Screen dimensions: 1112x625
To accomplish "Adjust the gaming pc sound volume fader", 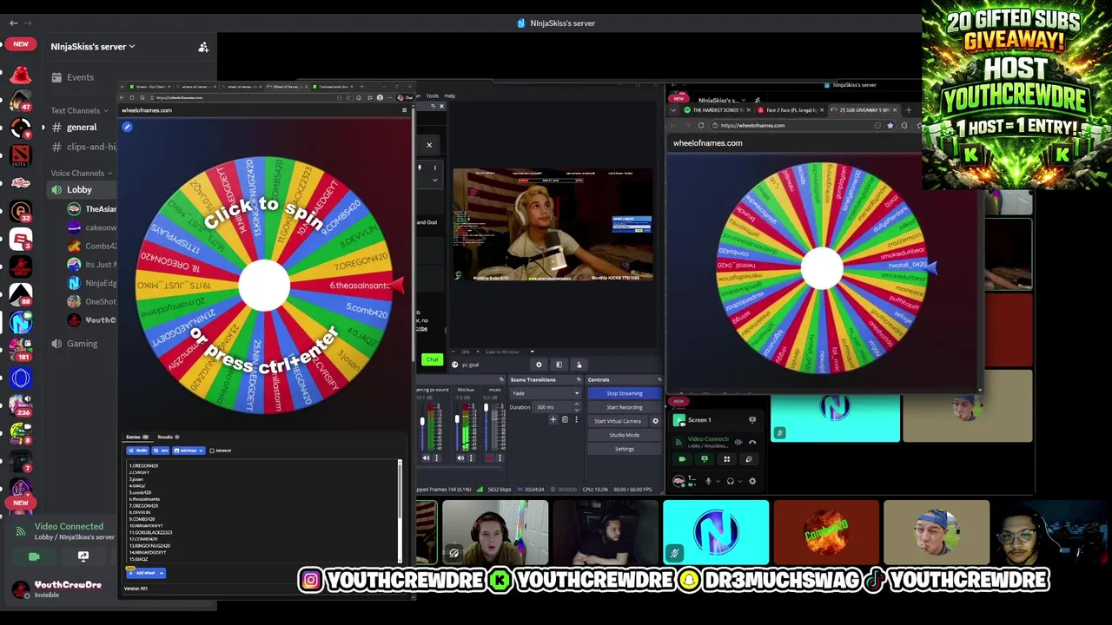I will click(x=422, y=421).
